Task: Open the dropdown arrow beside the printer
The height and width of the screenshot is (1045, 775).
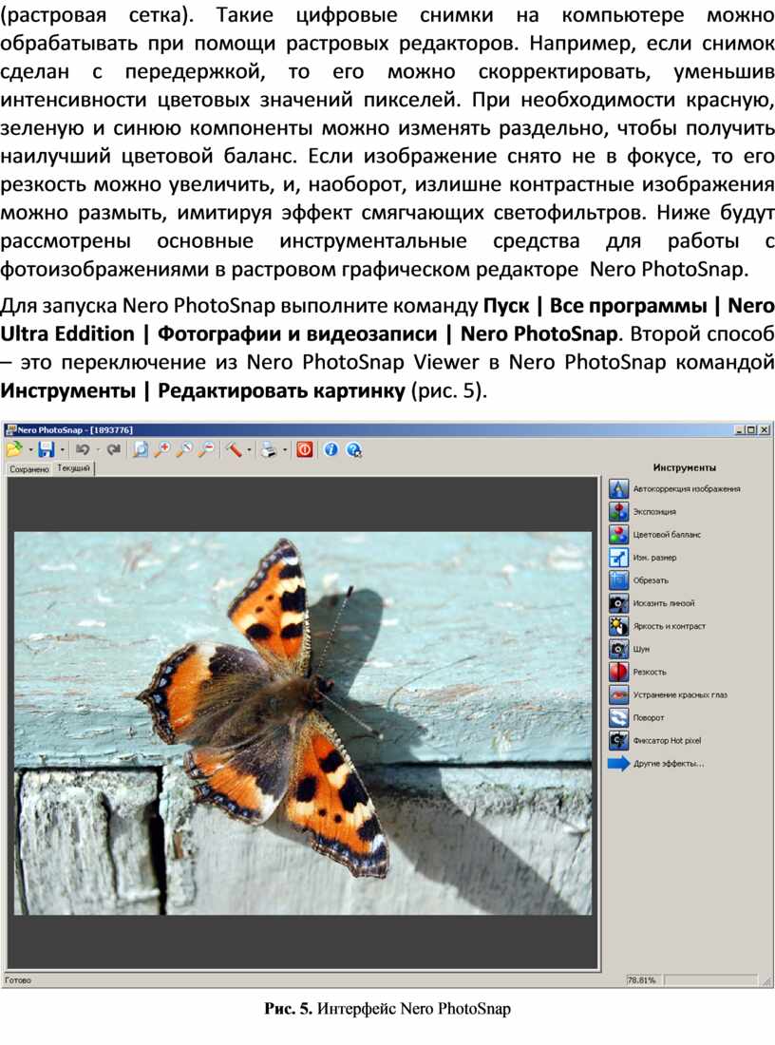Action: click(x=285, y=450)
